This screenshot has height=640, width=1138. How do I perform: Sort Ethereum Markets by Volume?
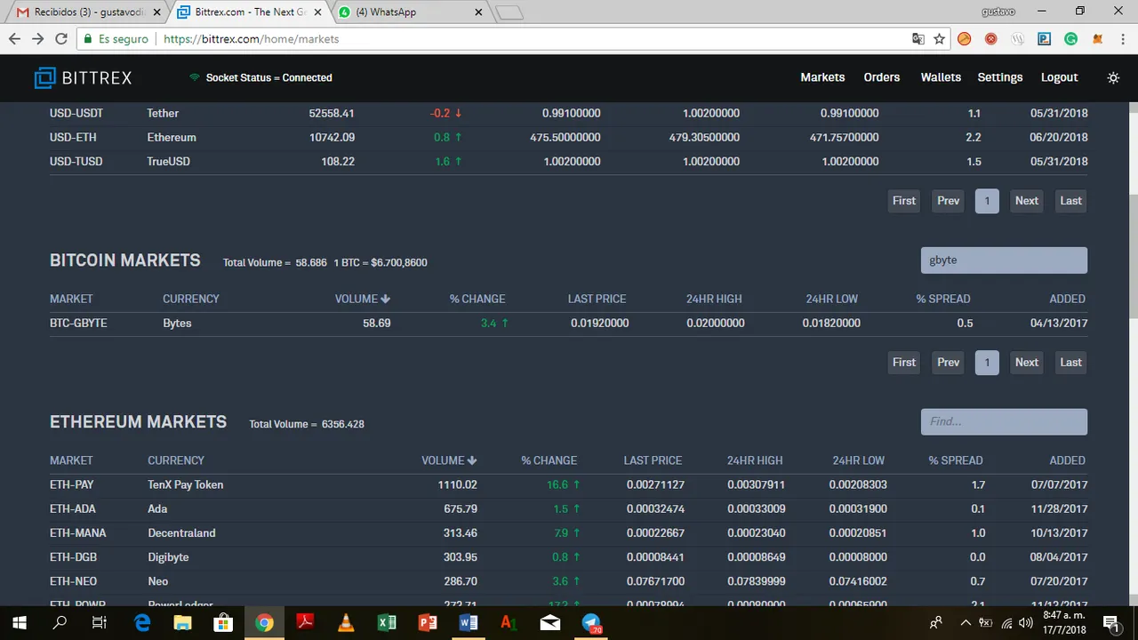click(x=450, y=460)
